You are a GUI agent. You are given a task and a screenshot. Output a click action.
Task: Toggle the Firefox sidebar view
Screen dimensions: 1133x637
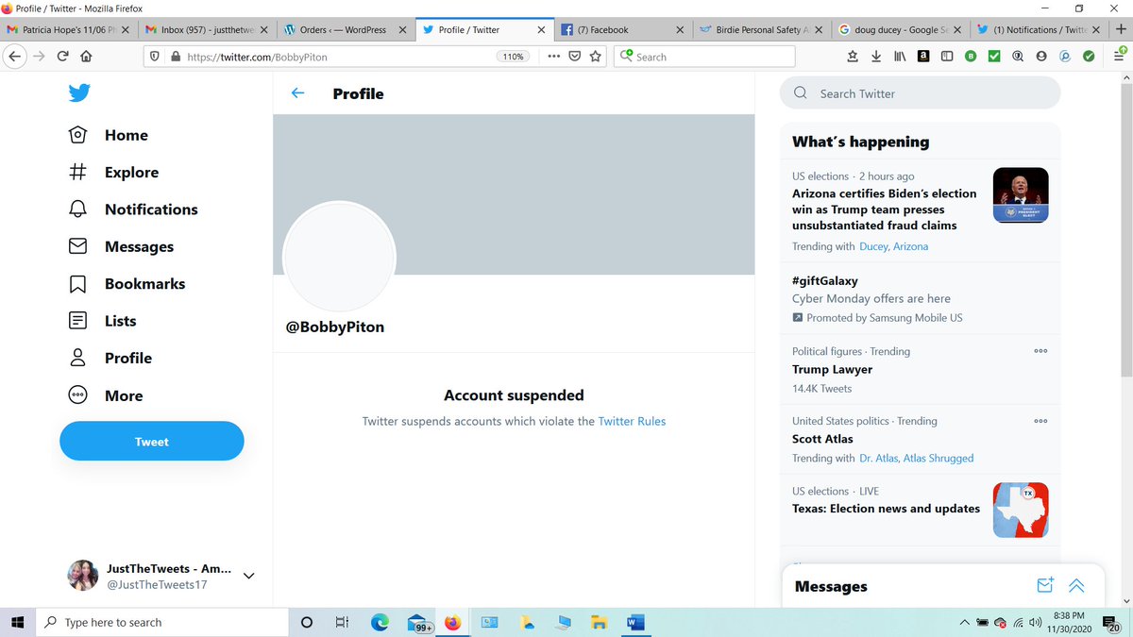pyautogui.click(x=946, y=57)
